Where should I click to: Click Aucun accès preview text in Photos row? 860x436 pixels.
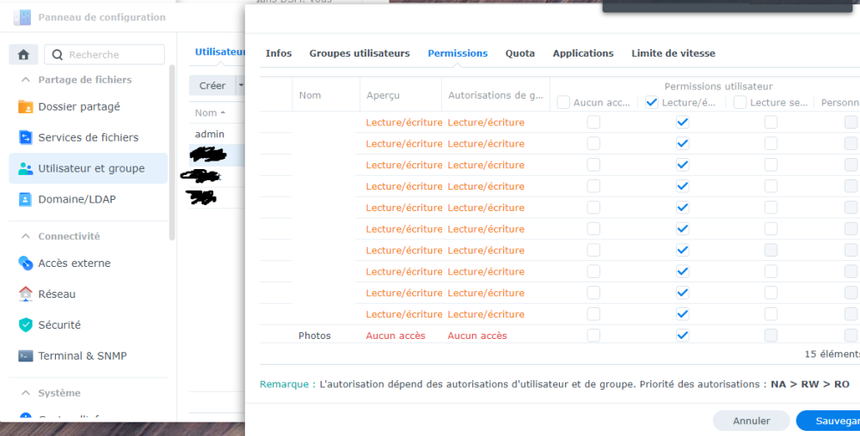click(396, 336)
